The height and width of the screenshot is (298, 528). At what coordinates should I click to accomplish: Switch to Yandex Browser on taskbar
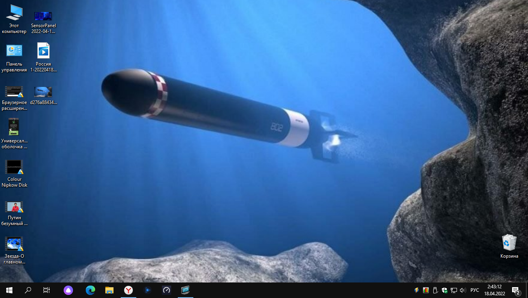click(129, 290)
